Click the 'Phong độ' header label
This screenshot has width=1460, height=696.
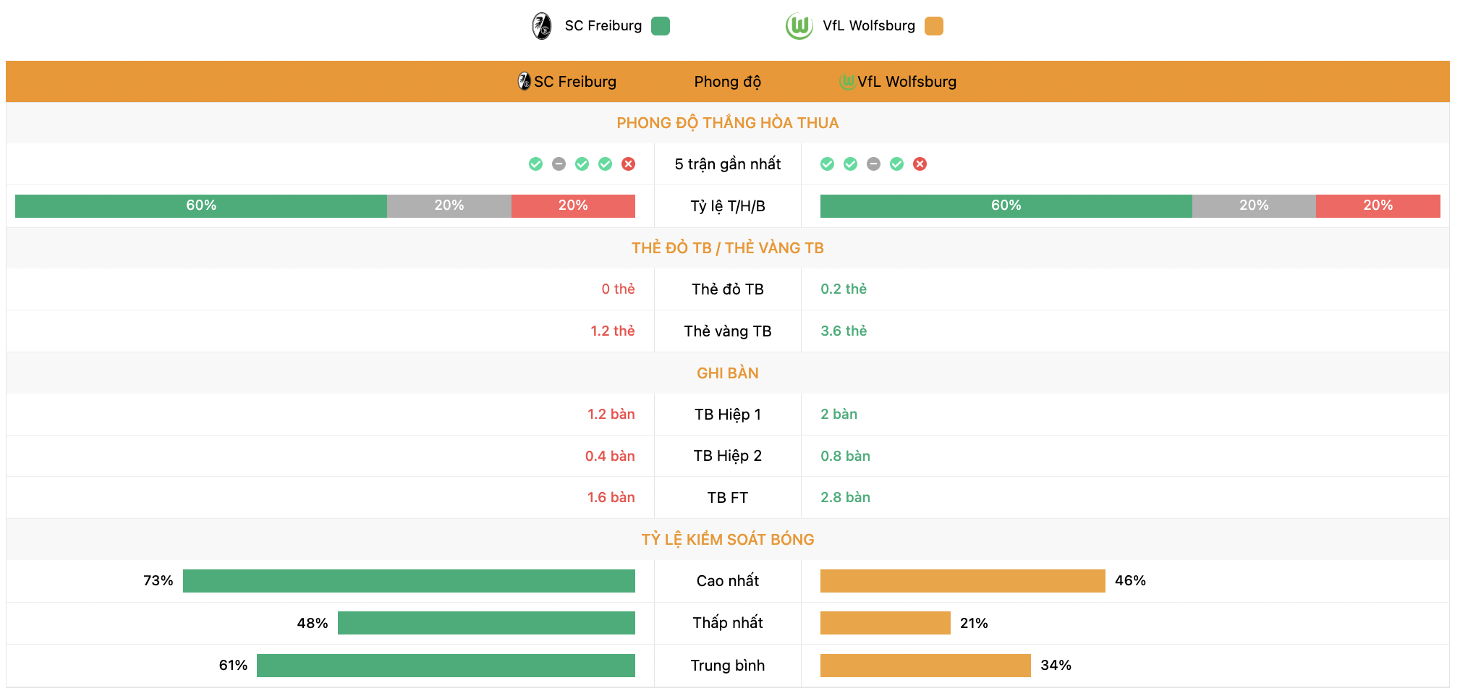coord(728,82)
